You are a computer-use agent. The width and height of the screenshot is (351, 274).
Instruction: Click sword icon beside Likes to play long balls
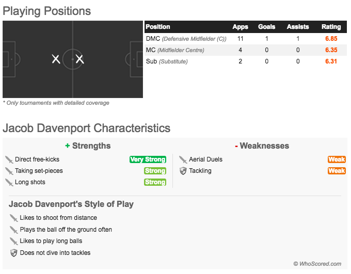point(14,241)
